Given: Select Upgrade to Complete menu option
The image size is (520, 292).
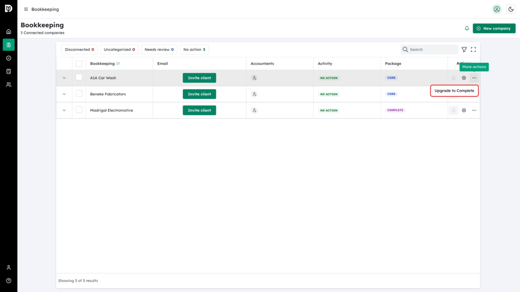Looking at the screenshot, I should [454, 91].
